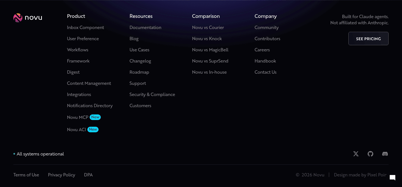Open Security & Compliance page
This screenshot has width=402, height=187.
tap(152, 94)
